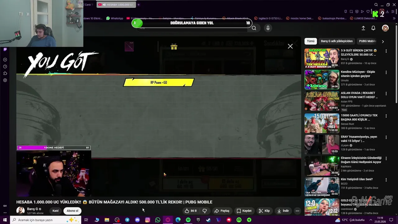The image size is (398, 224).
Task: Open options for Kendine Müzisyen video
Action: (x=386, y=72)
